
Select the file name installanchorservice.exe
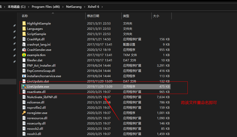click(44, 76)
